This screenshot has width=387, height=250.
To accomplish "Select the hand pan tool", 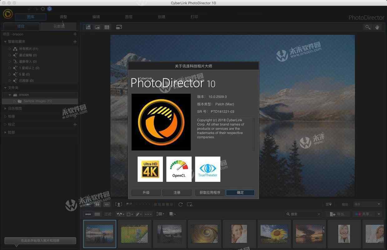I will [377, 27].
